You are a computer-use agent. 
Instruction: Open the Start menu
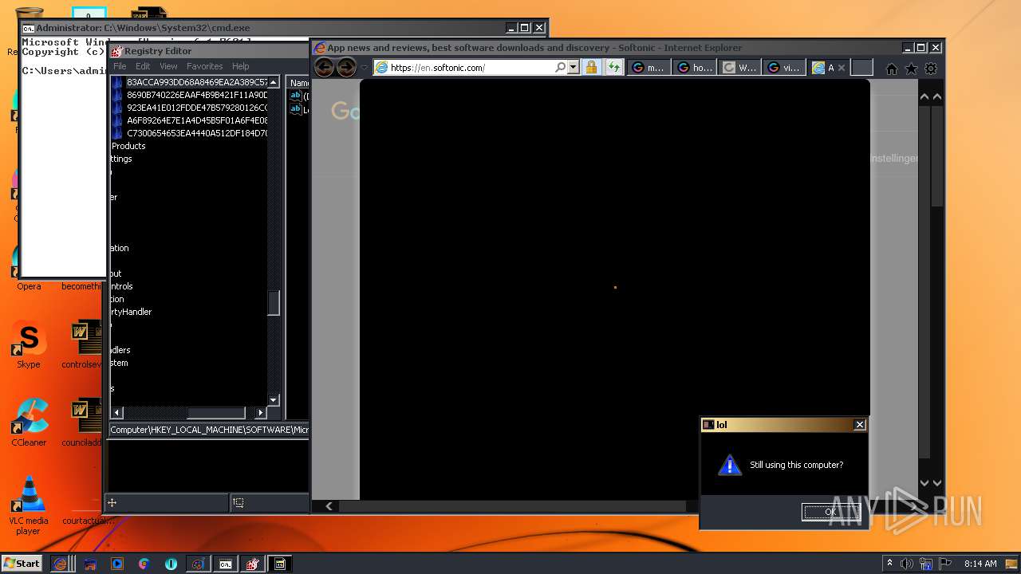(22, 564)
